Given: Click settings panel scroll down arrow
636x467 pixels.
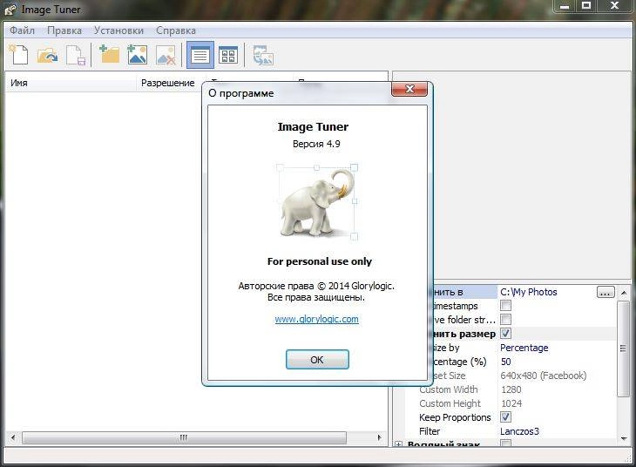Looking at the screenshot, I should pos(624,437).
